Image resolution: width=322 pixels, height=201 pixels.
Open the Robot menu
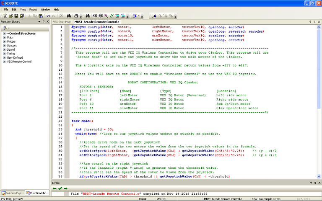[33, 10]
